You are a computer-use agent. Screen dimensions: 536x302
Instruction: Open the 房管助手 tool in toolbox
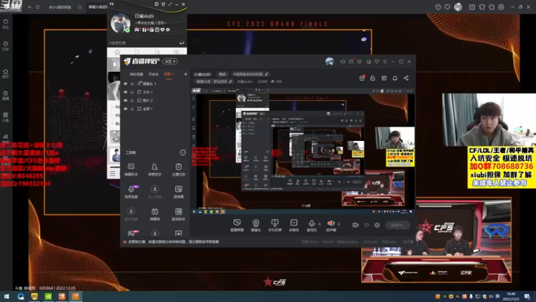[155, 170]
